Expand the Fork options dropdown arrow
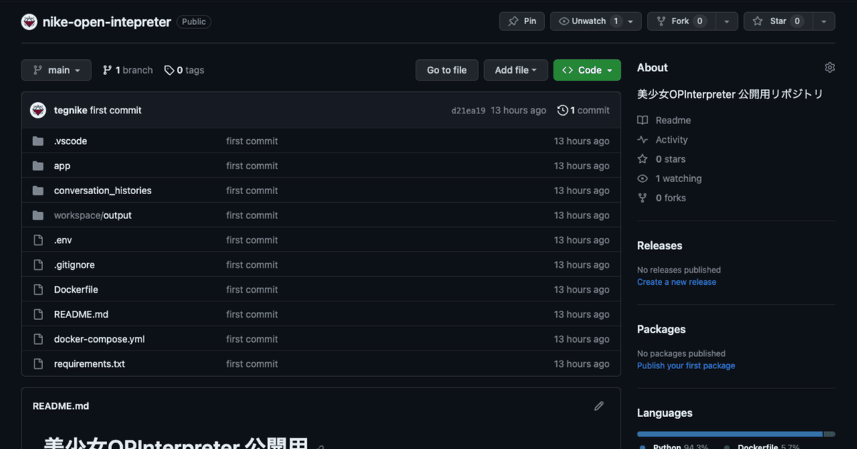Image resolution: width=857 pixels, height=449 pixels. pos(726,21)
